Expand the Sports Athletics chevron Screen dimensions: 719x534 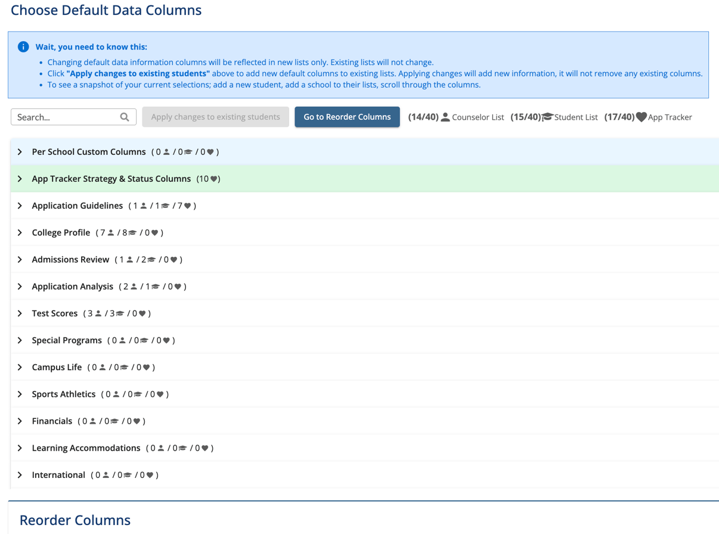coord(20,394)
